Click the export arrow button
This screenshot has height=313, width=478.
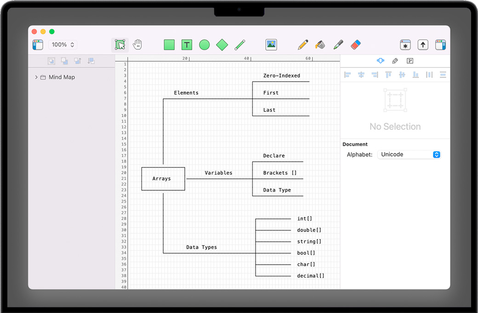(423, 45)
